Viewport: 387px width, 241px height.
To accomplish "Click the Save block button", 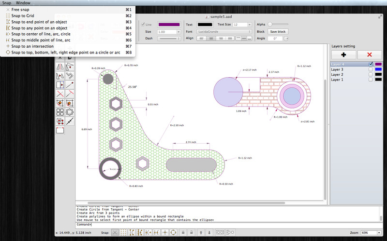I will click(x=278, y=32).
